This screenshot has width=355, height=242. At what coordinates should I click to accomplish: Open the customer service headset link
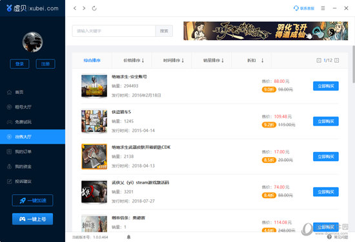303,8
